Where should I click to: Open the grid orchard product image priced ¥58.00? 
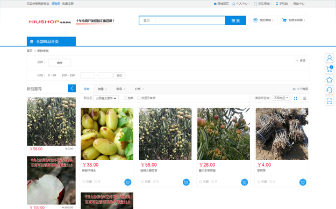click(165, 134)
